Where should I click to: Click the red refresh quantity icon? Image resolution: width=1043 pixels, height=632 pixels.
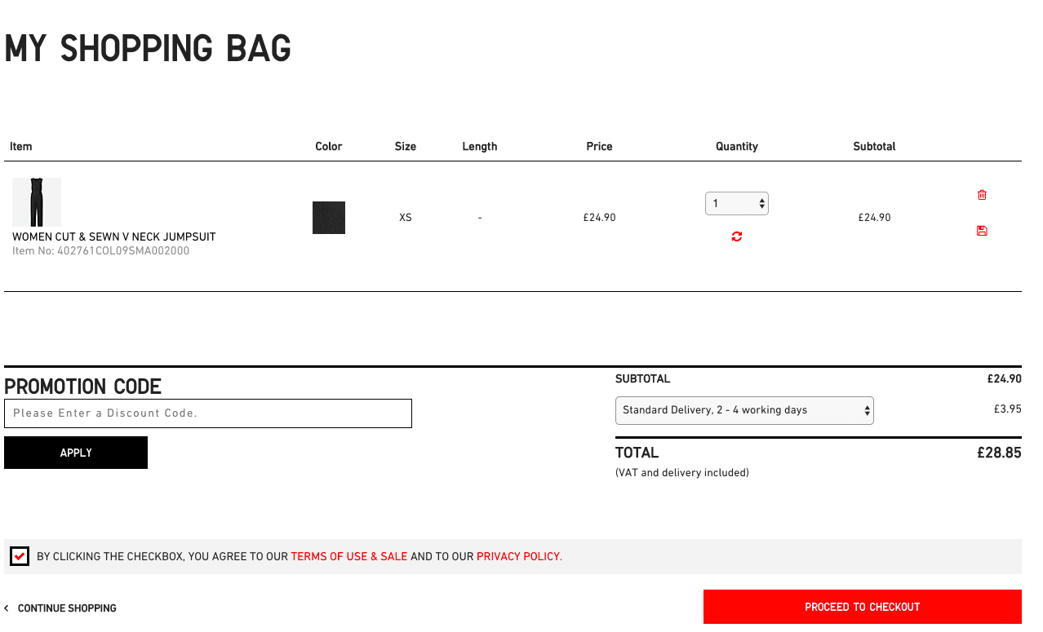tap(737, 236)
